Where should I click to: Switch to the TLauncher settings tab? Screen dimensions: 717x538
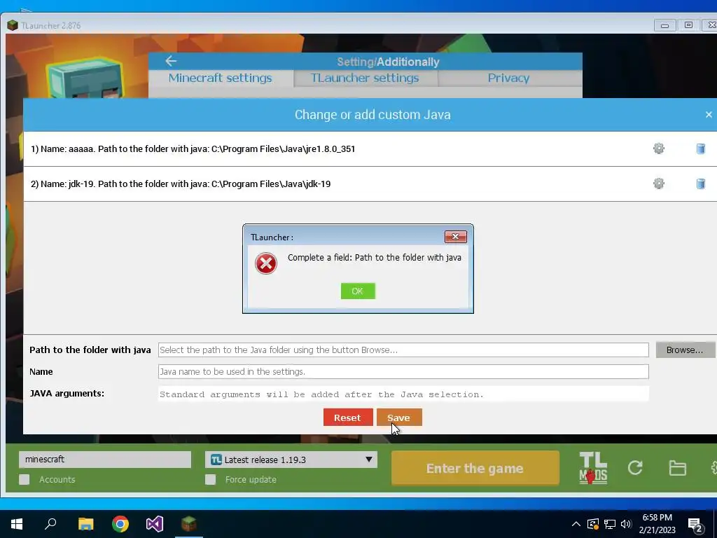[x=365, y=78]
